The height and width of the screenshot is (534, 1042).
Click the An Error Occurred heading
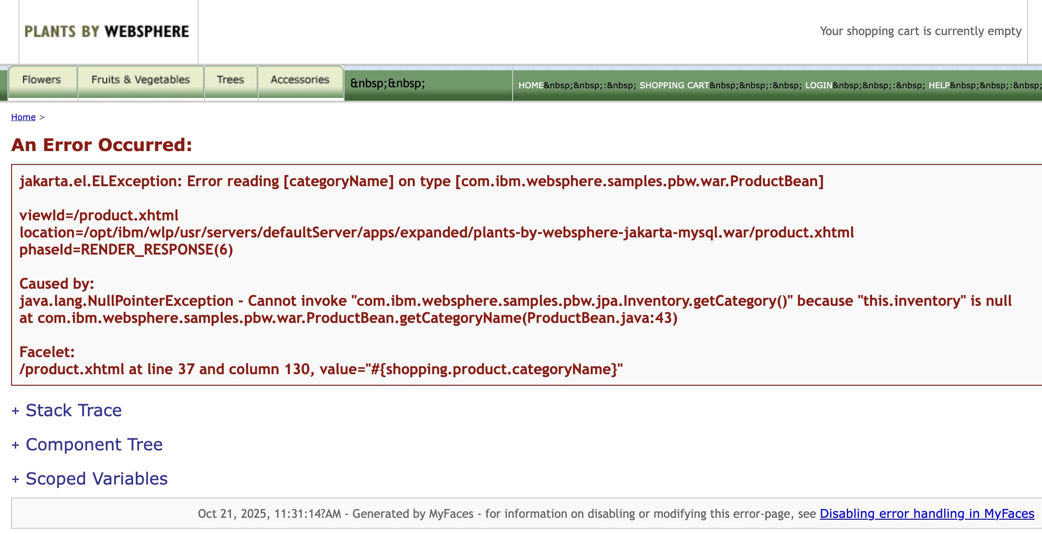point(102,145)
